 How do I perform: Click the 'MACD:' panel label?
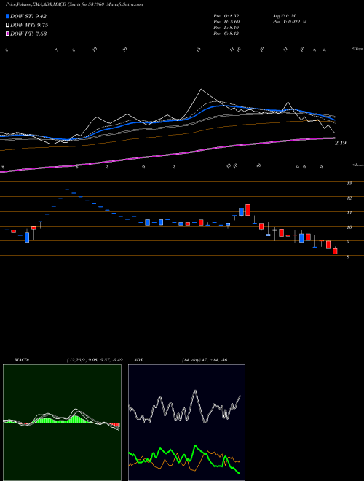pyautogui.click(x=22, y=360)
